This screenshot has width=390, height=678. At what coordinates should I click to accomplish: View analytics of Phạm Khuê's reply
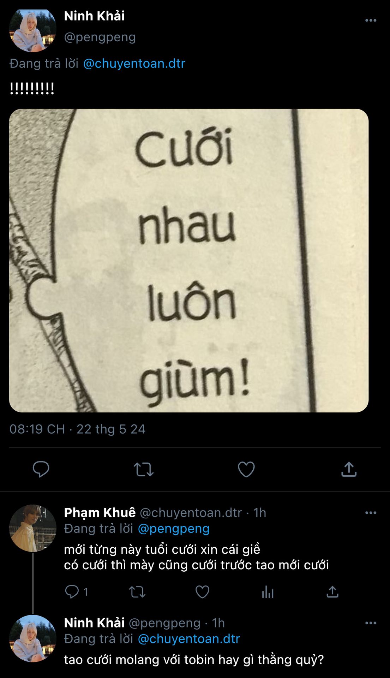point(268,591)
